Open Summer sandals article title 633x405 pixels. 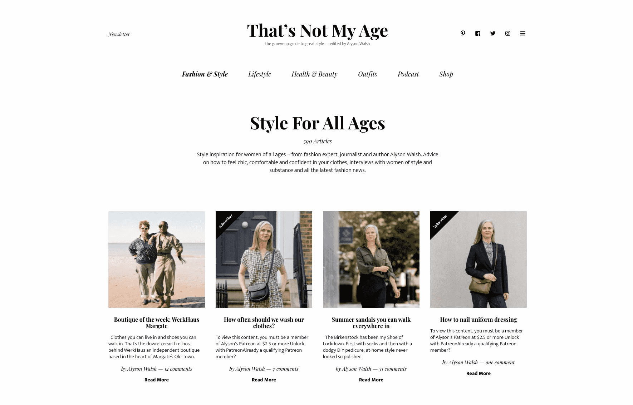371,323
